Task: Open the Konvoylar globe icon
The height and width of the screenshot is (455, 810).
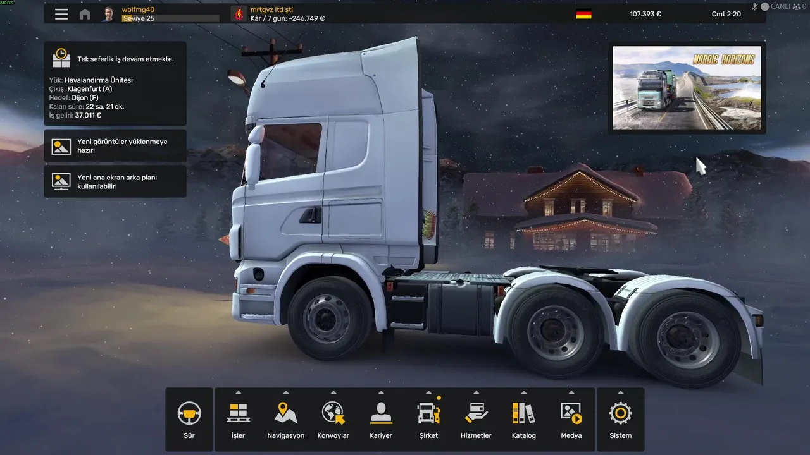Action: pyautogui.click(x=333, y=413)
